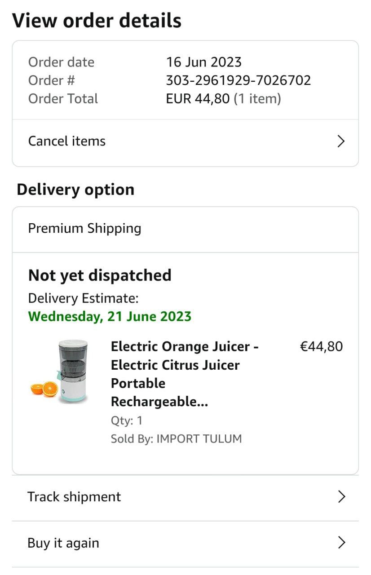Tap the Wednesday, 21 June 2023 delivery date
The height and width of the screenshot is (575, 371).
click(x=110, y=316)
